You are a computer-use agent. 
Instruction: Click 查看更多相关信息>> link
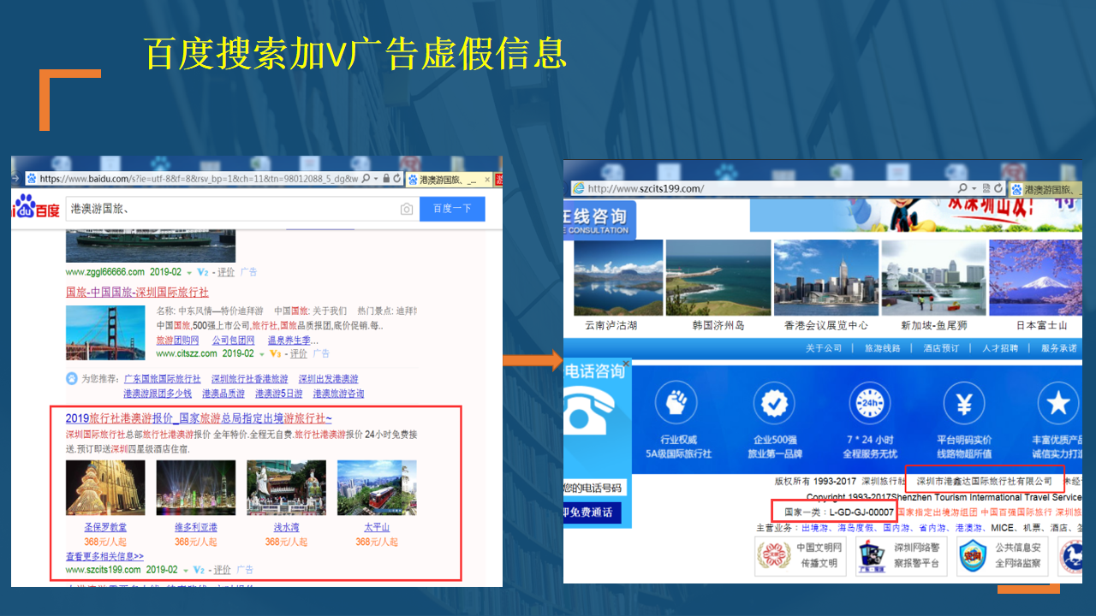[x=104, y=556]
